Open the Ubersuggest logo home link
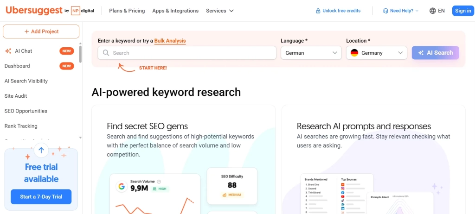This screenshot has width=475, height=214. point(34,11)
